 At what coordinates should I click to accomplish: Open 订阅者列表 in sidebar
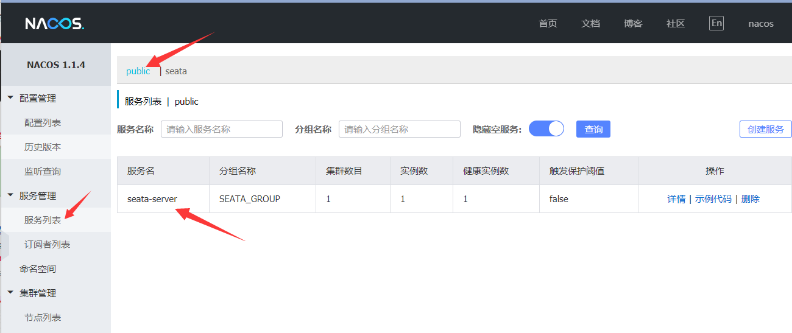47,244
